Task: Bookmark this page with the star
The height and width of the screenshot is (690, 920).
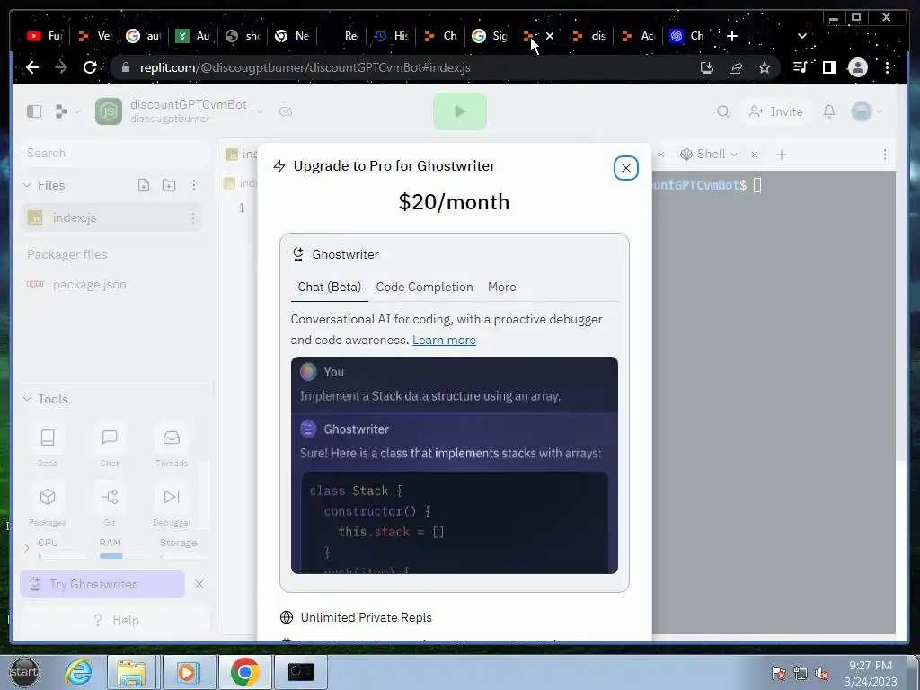Action: (764, 67)
